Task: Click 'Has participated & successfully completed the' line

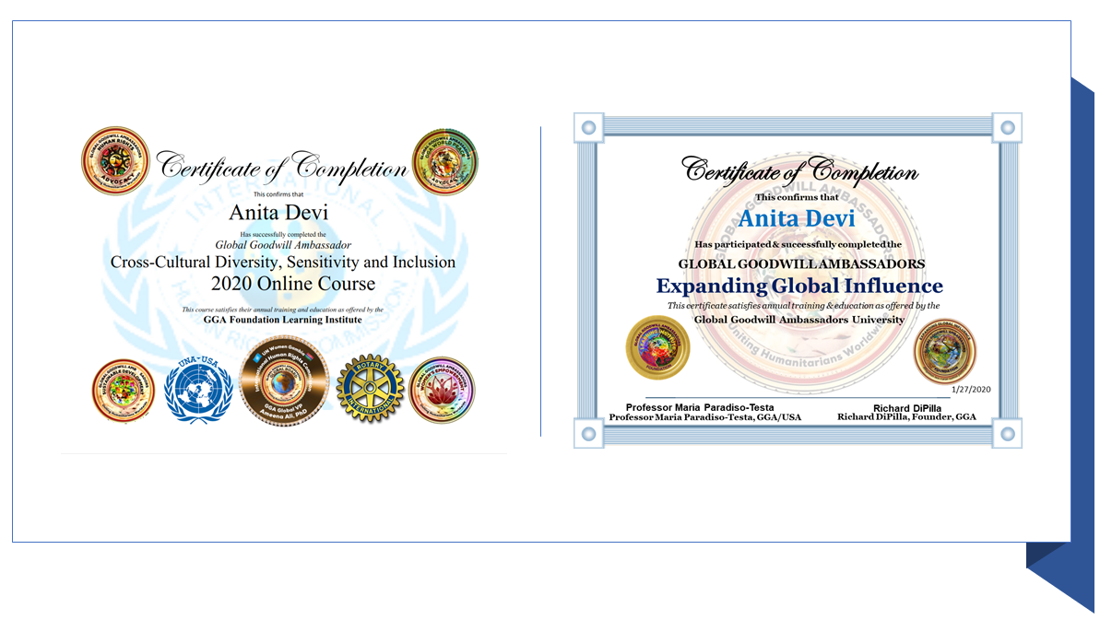Action: tap(798, 244)
